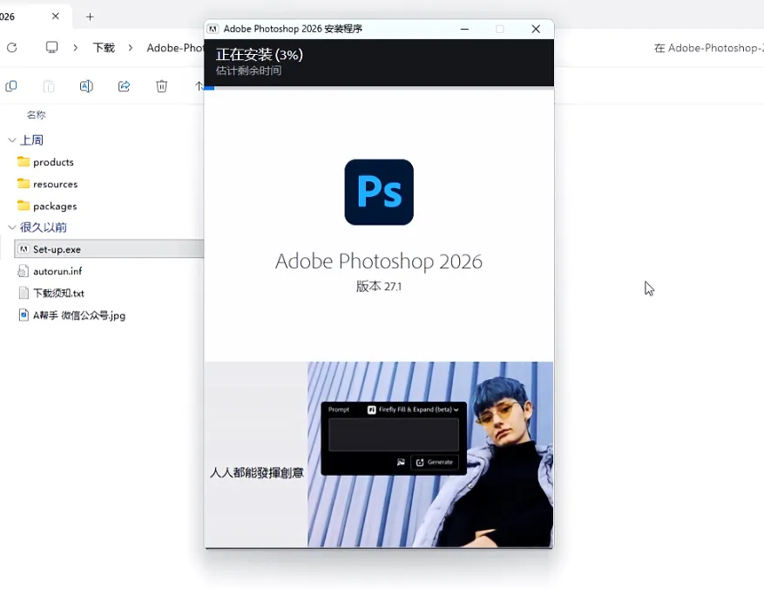Select the packages folder
Screen dimensions: 764x589
(x=55, y=206)
